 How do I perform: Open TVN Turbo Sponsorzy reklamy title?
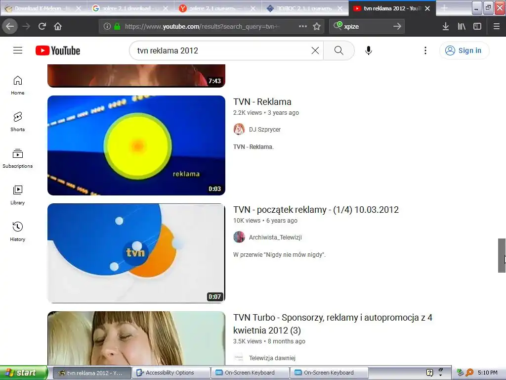pos(333,324)
